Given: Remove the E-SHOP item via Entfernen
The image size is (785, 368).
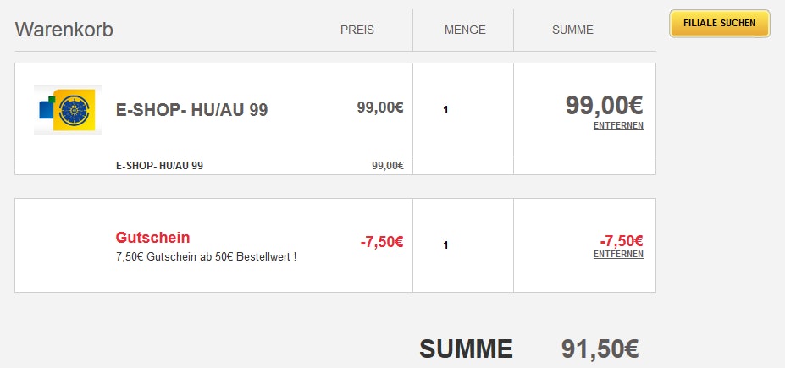Looking at the screenshot, I should pyautogui.click(x=618, y=126).
